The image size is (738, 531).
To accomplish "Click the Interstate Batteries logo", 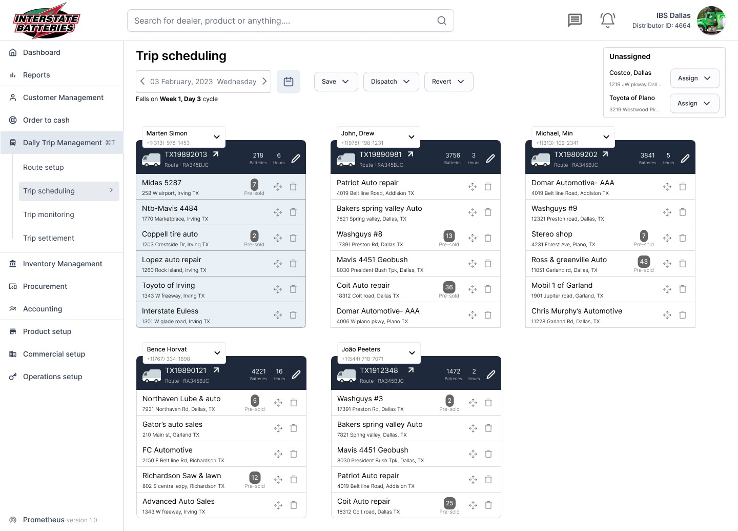I will coord(46,21).
